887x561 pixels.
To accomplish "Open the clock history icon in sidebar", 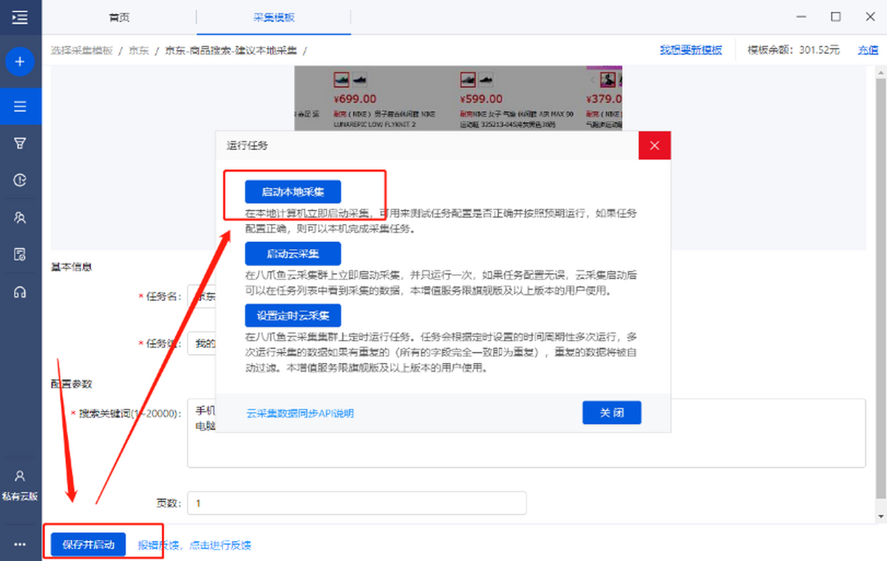I will [20, 180].
